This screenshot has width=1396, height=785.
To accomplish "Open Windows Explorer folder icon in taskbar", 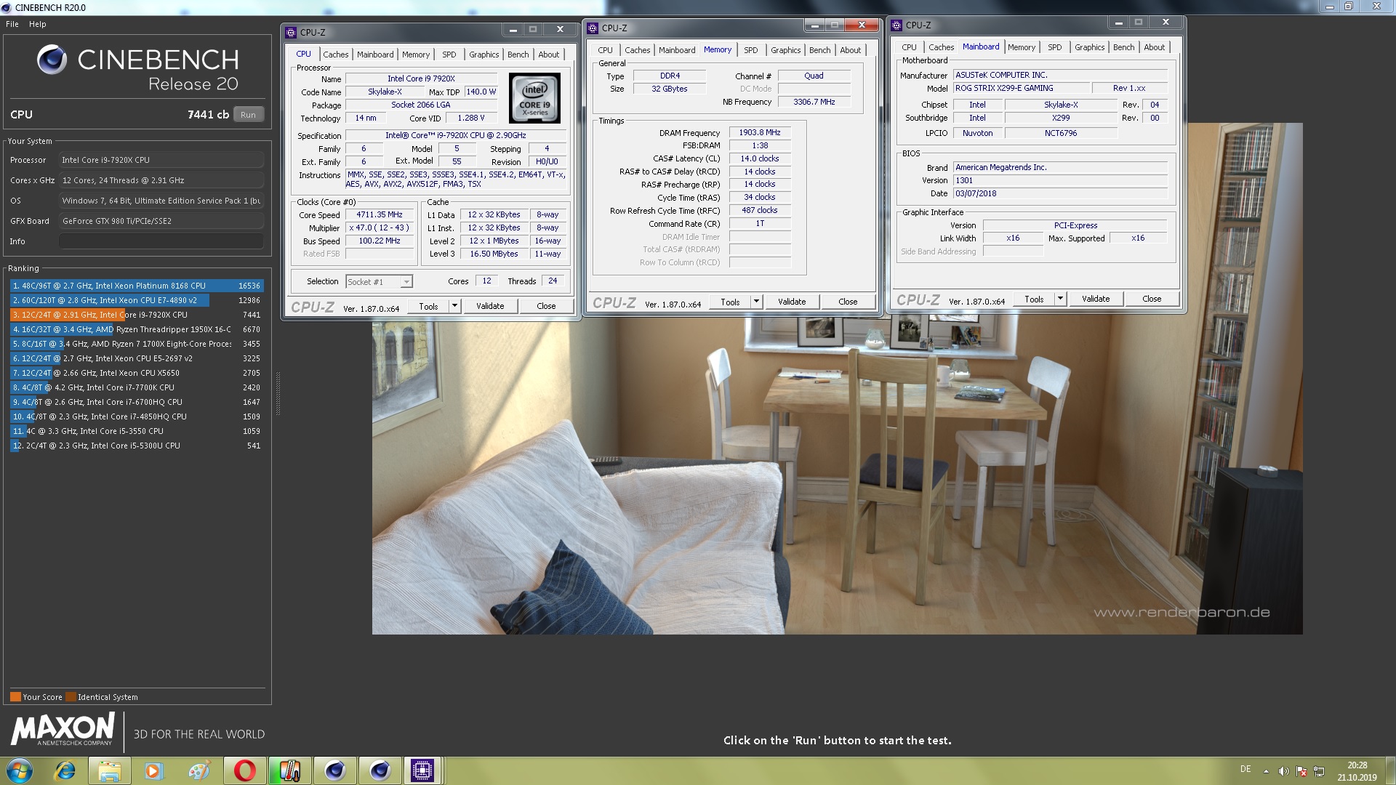I will (x=109, y=770).
